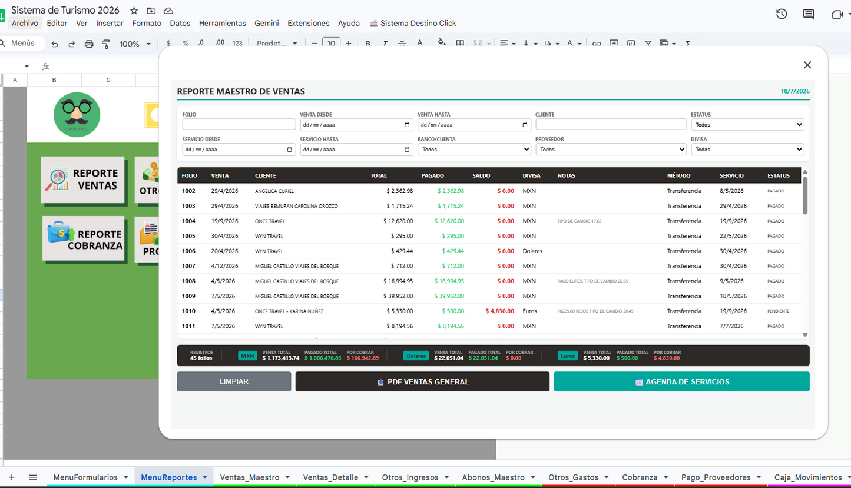Open the 123 number formats menu
This screenshot has height=488, width=851.
(237, 43)
